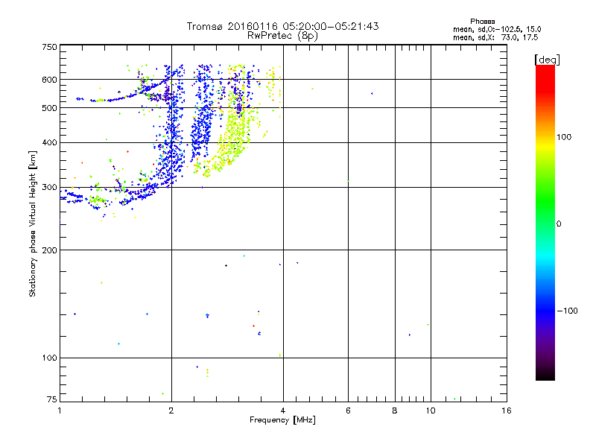Click the '[deg]' colorbar unit label
Viewport: 596px width, 447px height.
(547, 60)
